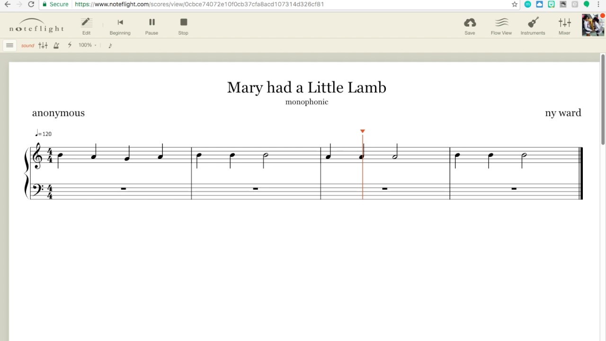Viewport: 606px width, 341px height.
Task: Click the teal 'm' extension icon
Action: tap(527, 4)
